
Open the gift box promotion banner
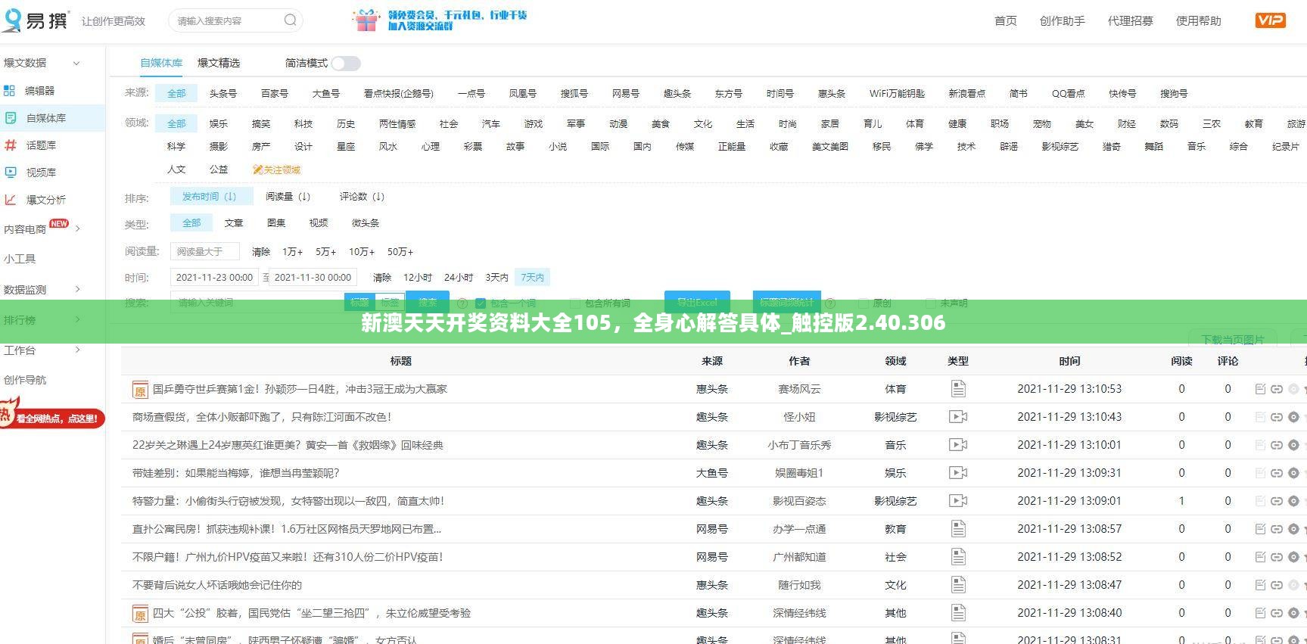click(440, 20)
